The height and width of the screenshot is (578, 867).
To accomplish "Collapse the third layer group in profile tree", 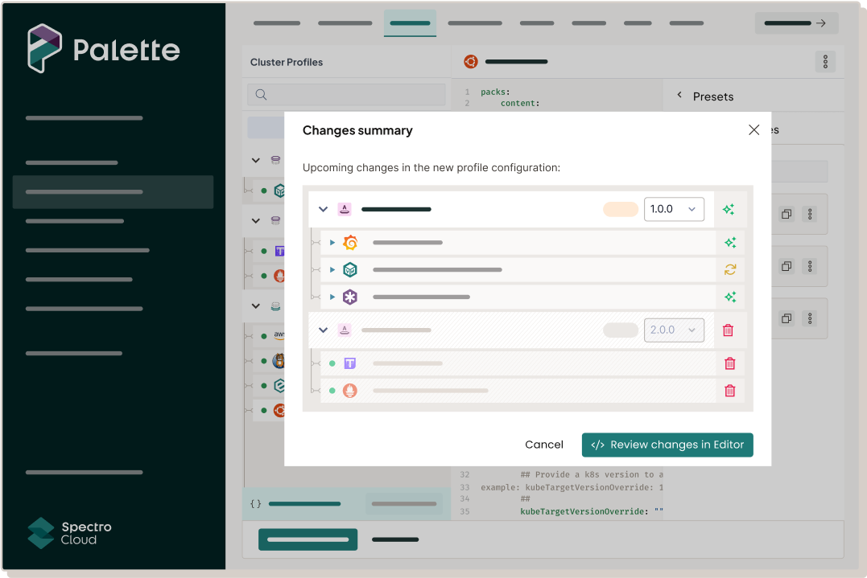I will tap(255, 305).
